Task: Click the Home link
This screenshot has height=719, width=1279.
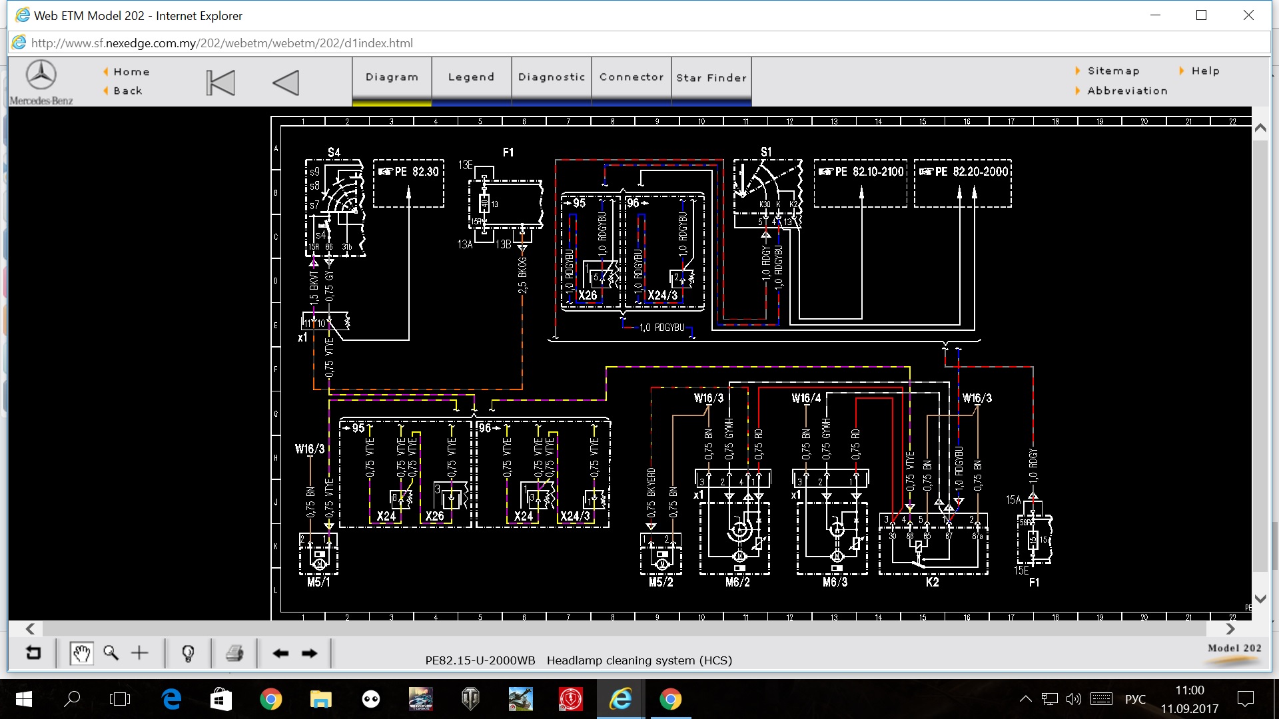Action: click(x=131, y=72)
